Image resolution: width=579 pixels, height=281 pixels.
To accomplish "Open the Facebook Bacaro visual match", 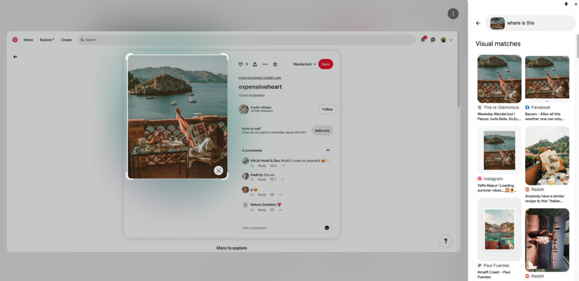I will tap(547, 79).
